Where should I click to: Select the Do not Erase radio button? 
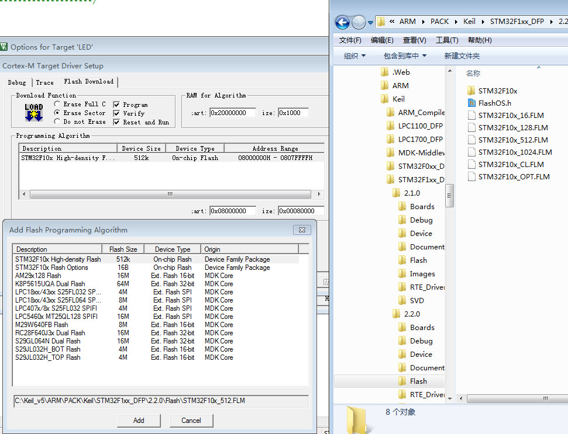tap(57, 121)
